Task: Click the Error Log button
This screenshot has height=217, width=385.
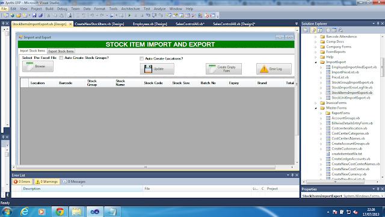Action: [x=274, y=69]
